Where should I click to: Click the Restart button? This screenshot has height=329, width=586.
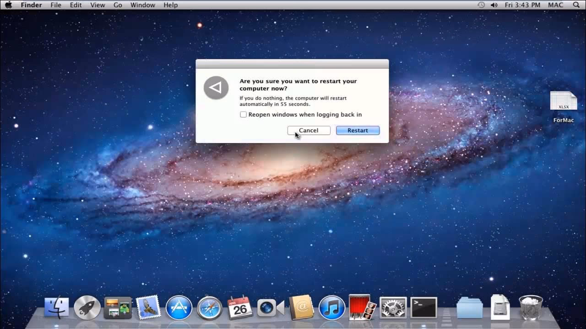click(358, 130)
